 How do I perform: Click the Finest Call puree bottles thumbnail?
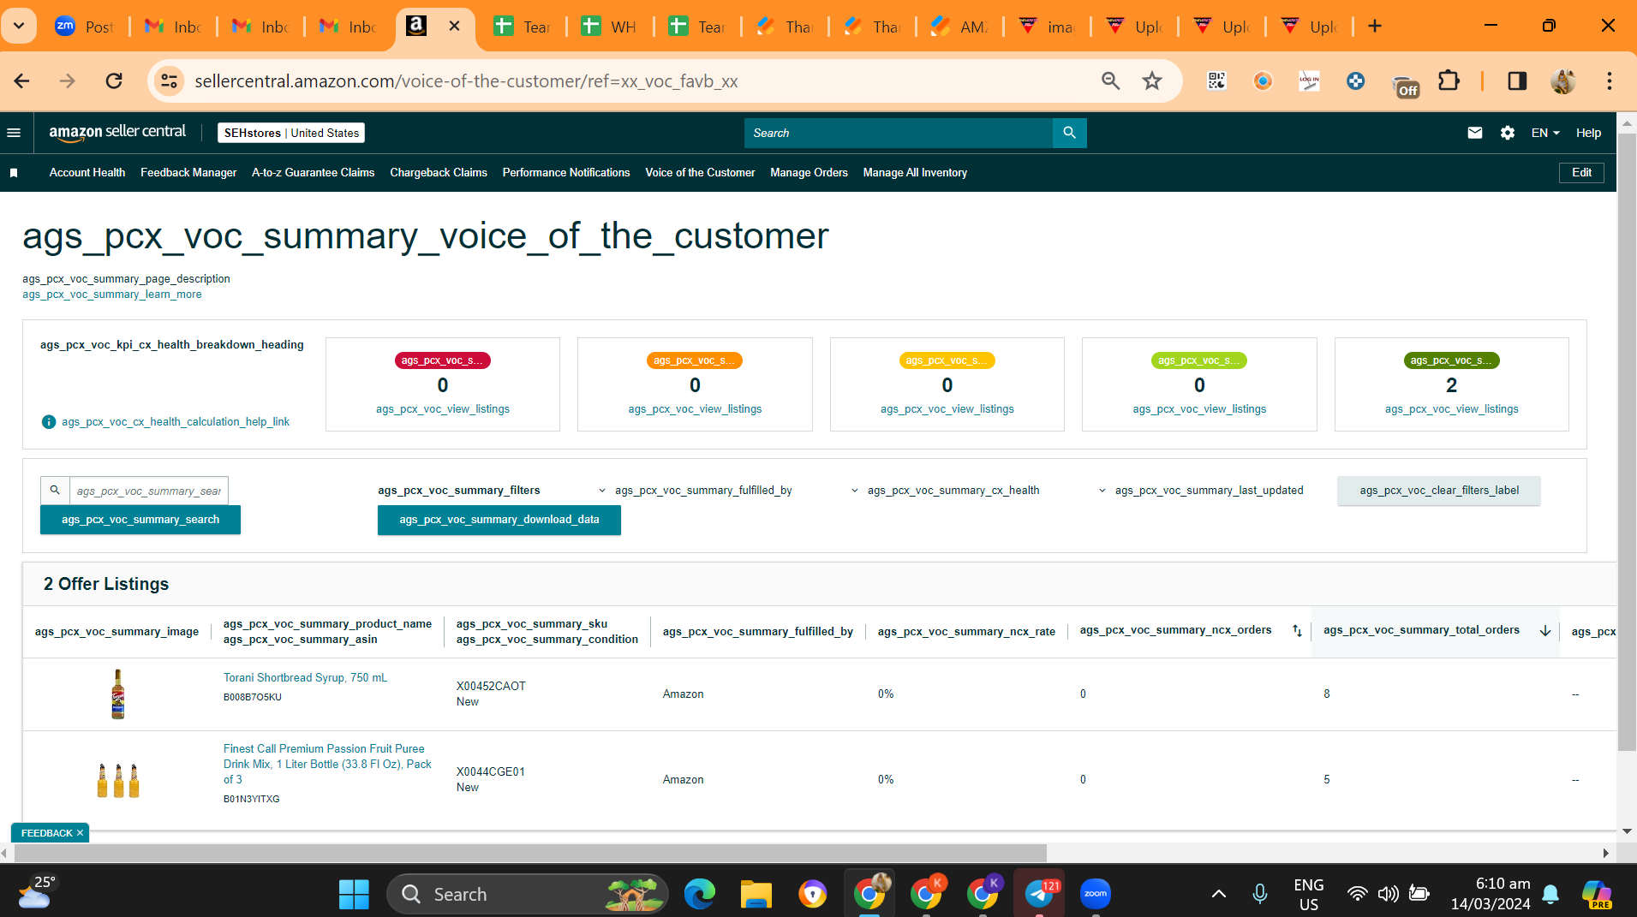(118, 780)
